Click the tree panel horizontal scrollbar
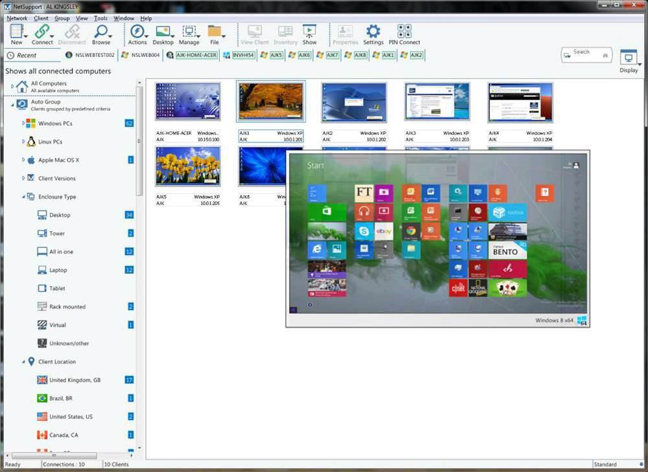The image size is (648, 472). tap(54, 455)
